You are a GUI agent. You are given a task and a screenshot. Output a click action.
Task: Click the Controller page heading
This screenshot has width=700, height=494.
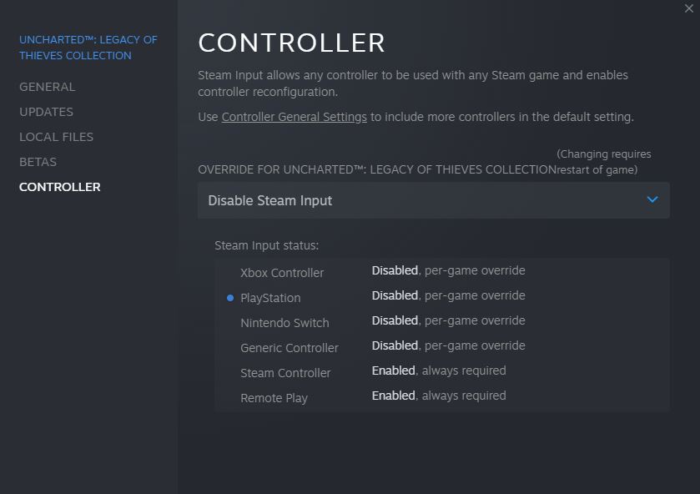tap(292, 43)
